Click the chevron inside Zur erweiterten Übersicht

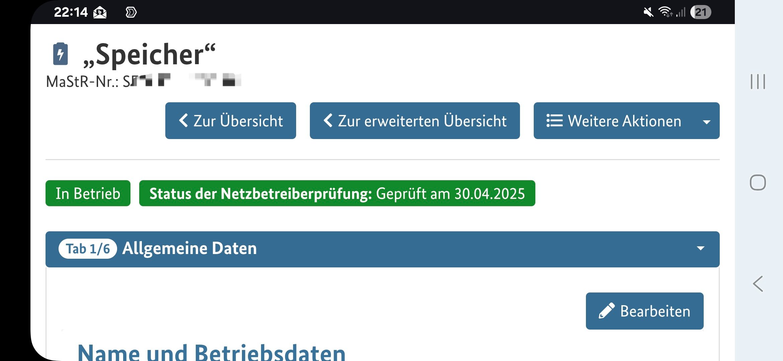click(x=328, y=121)
